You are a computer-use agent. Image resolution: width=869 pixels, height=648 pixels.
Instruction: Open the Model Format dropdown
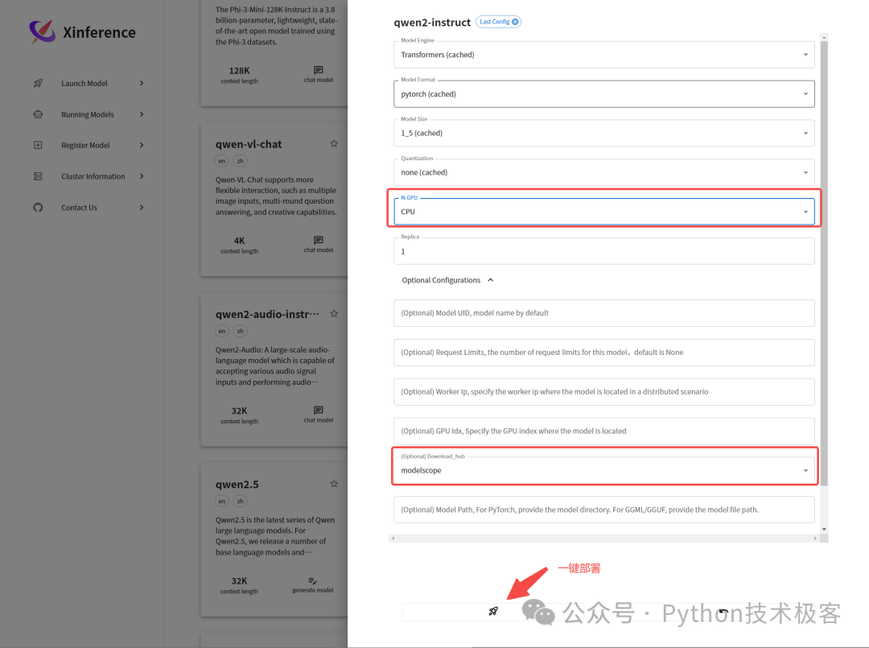click(604, 94)
